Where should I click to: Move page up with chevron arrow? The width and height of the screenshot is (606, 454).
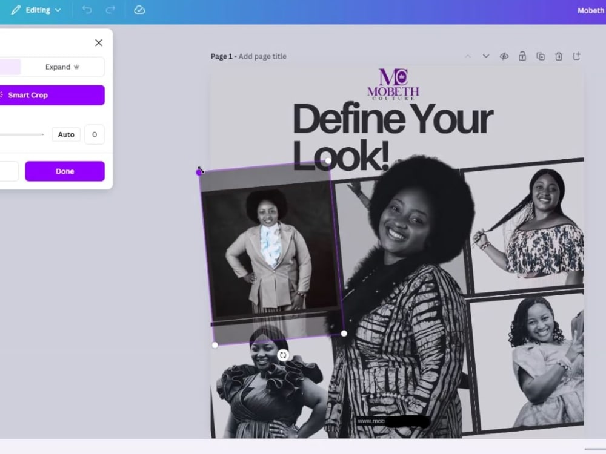tap(468, 56)
